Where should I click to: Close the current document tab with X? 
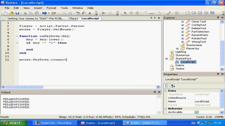159,18
